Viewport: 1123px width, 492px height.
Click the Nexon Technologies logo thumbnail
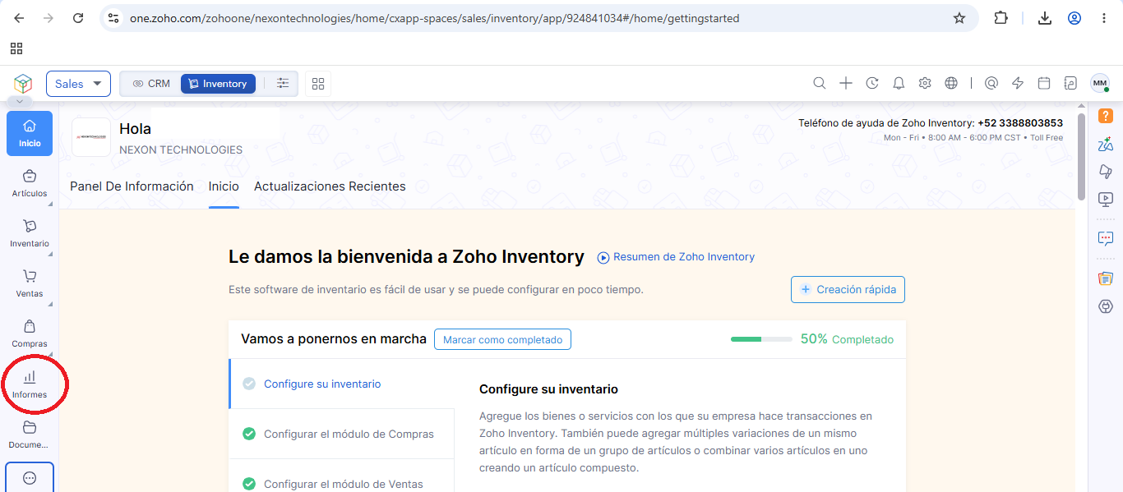pos(91,137)
